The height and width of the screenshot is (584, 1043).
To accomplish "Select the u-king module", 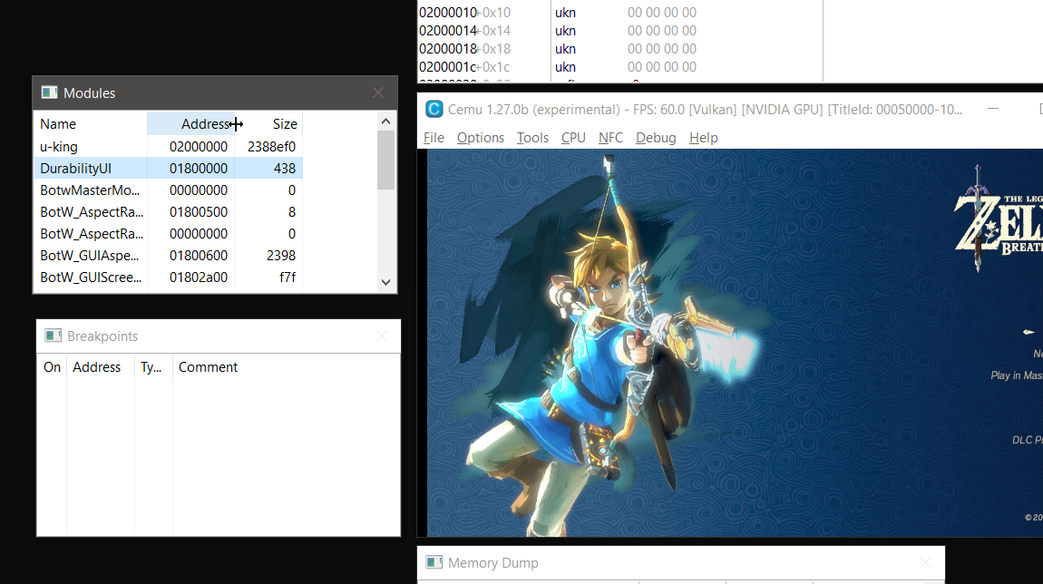I will 91,146.
